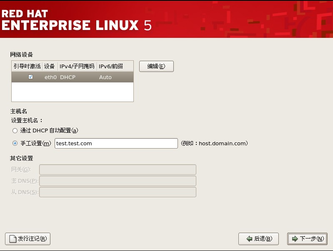Click the 网关(G) gateway input field
The height and width of the screenshot is (251, 333).
[x=118, y=169]
